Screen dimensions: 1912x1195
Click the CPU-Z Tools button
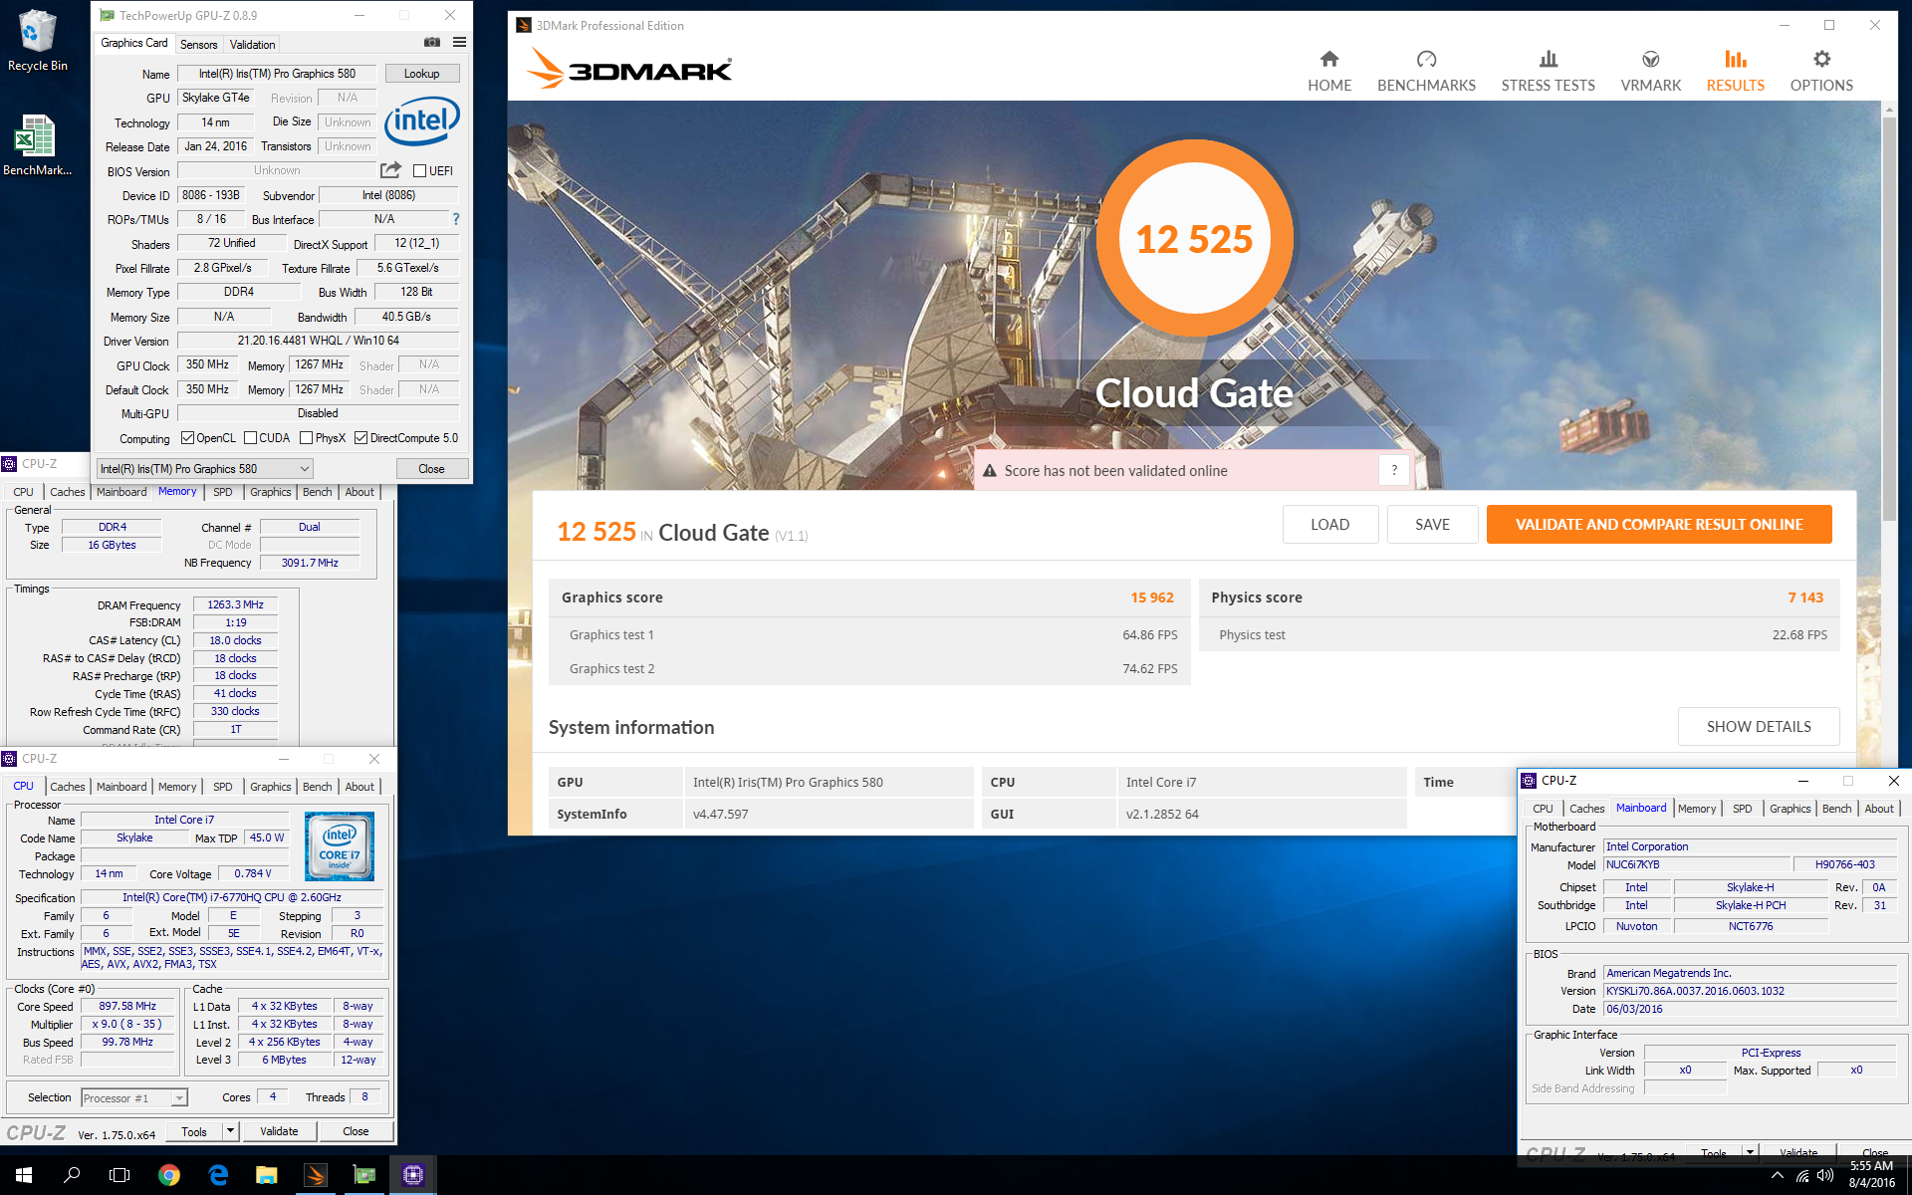(x=194, y=1131)
